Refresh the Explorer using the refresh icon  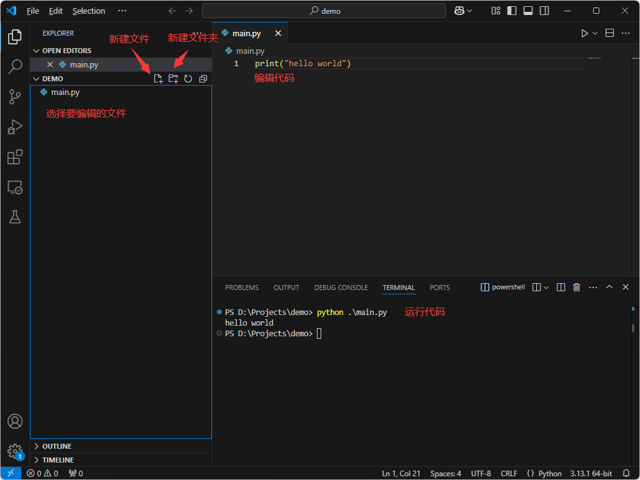(188, 78)
